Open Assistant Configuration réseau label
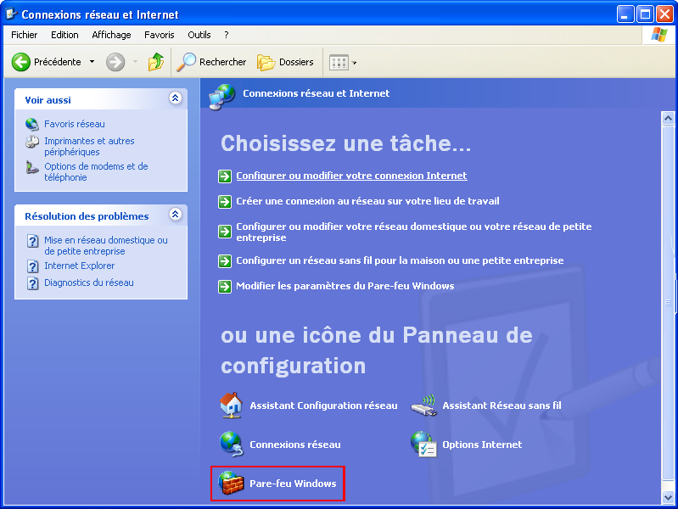The image size is (678, 509). tap(323, 406)
